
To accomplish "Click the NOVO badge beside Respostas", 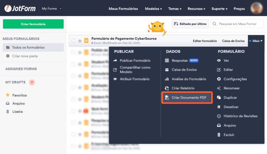I will 194,60.
